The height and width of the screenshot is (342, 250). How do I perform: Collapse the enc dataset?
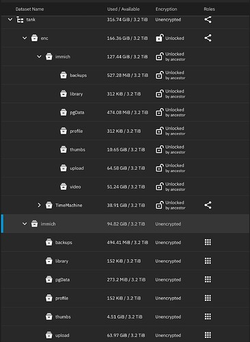25,38
